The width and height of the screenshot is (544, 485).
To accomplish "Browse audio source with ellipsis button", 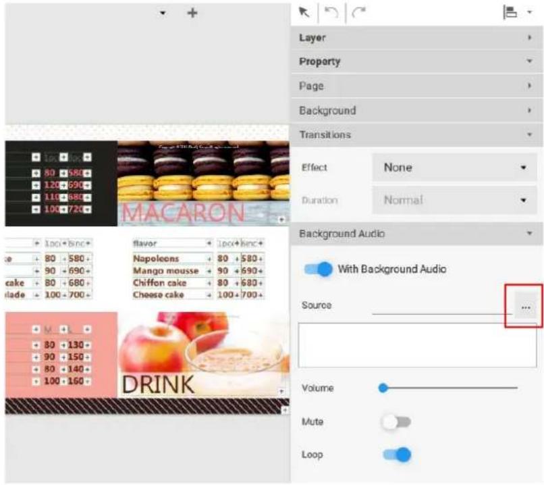I will (526, 307).
